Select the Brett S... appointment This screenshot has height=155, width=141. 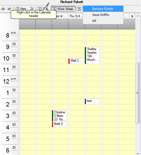59,124
